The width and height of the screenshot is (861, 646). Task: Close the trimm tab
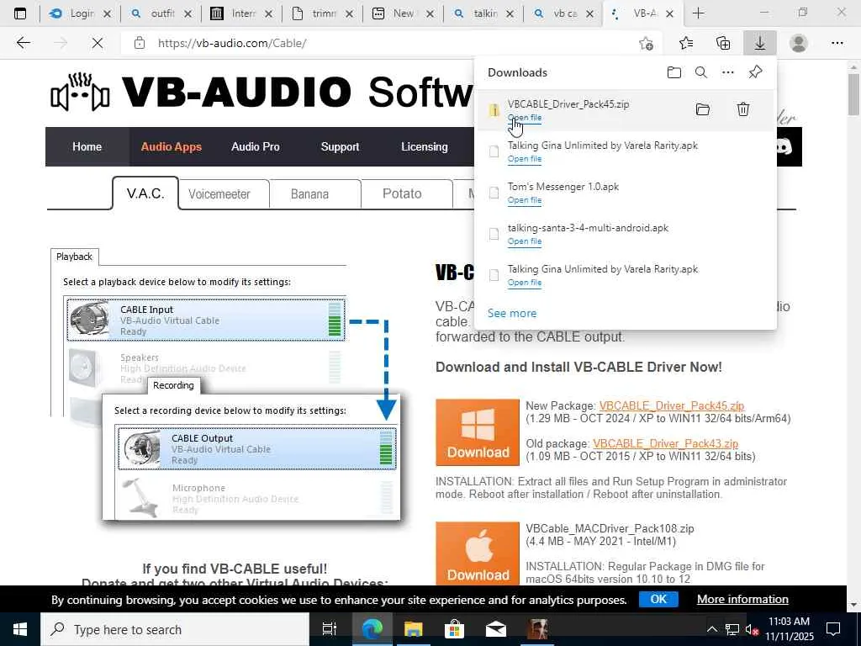pyautogui.click(x=349, y=13)
